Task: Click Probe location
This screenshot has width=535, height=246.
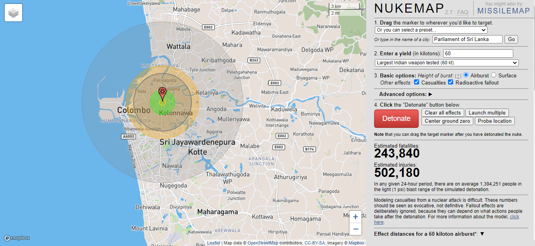Action: pyautogui.click(x=495, y=121)
